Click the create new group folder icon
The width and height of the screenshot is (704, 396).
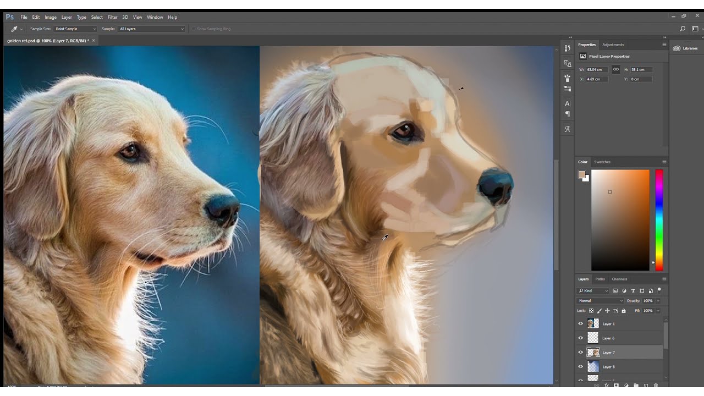coord(636,386)
